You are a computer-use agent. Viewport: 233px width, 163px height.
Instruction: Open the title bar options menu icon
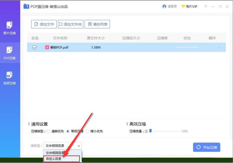coord(206,6)
